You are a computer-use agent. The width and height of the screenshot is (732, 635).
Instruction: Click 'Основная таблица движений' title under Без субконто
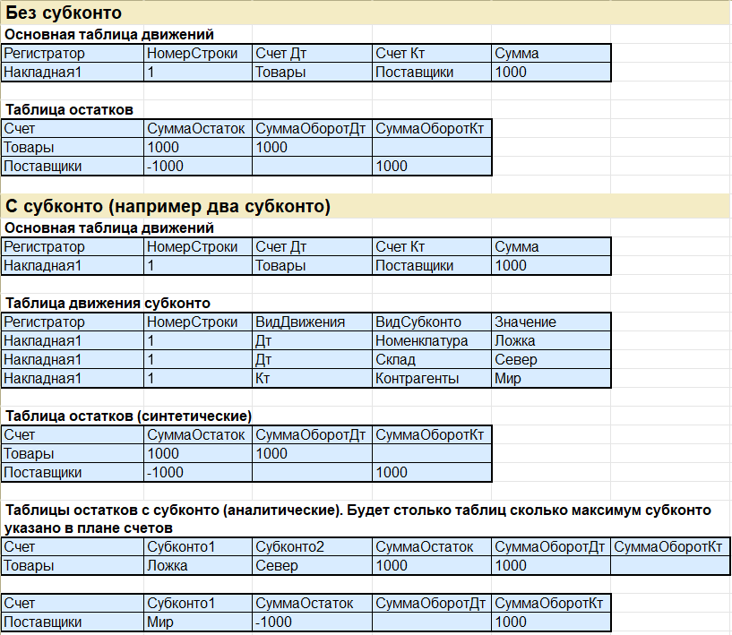[109, 35]
